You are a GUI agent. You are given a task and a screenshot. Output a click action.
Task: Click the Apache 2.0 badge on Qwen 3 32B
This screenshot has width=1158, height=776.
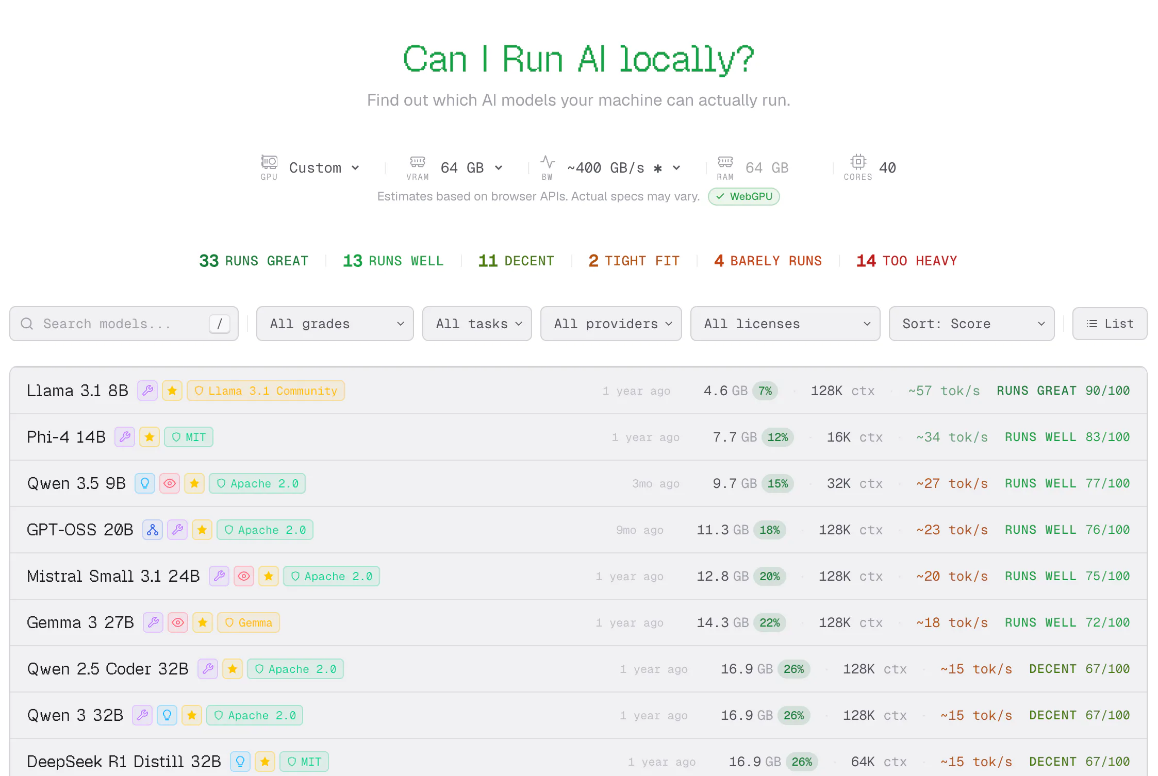[x=255, y=715]
